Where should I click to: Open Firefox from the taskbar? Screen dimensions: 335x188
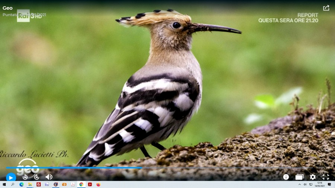[x=98, y=185]
